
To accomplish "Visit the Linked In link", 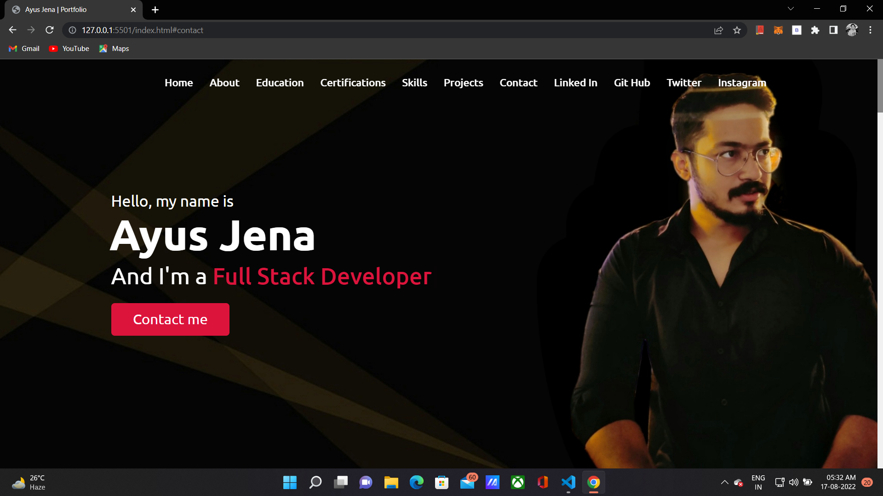I will tap(575, 83).
